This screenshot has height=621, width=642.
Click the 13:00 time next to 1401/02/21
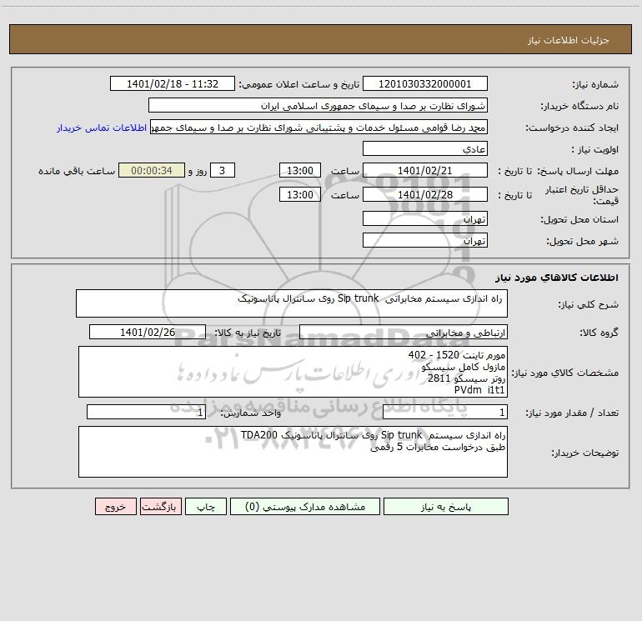(299, 170)
